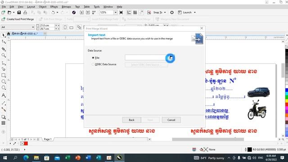
Task: Click Create/load Print Merge button
Action: tap(18, 19)
